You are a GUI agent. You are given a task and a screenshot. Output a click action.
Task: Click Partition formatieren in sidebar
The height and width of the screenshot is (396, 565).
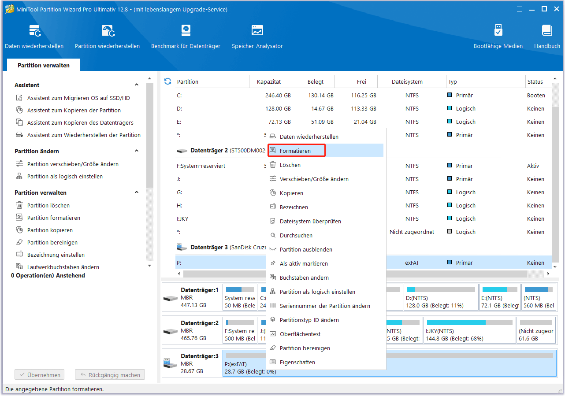[x=48, y=218]
